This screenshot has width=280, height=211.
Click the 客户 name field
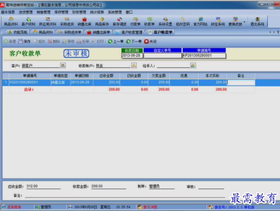coord(41,66)
